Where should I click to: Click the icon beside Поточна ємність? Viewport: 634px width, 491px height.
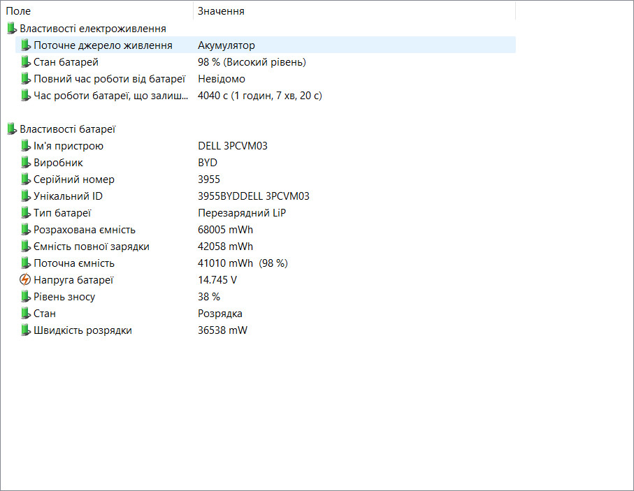pos(25,263)
